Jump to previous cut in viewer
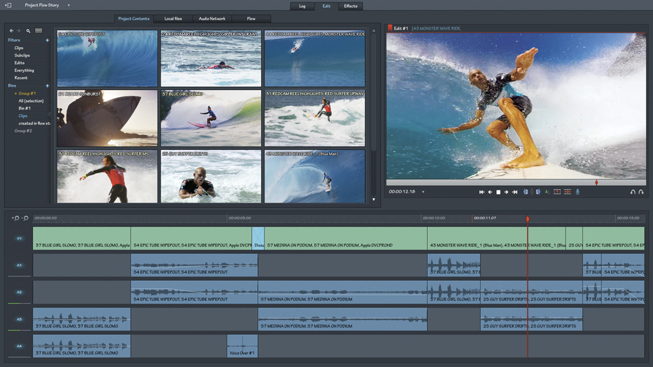653x367 pixels. coord(482,192)
